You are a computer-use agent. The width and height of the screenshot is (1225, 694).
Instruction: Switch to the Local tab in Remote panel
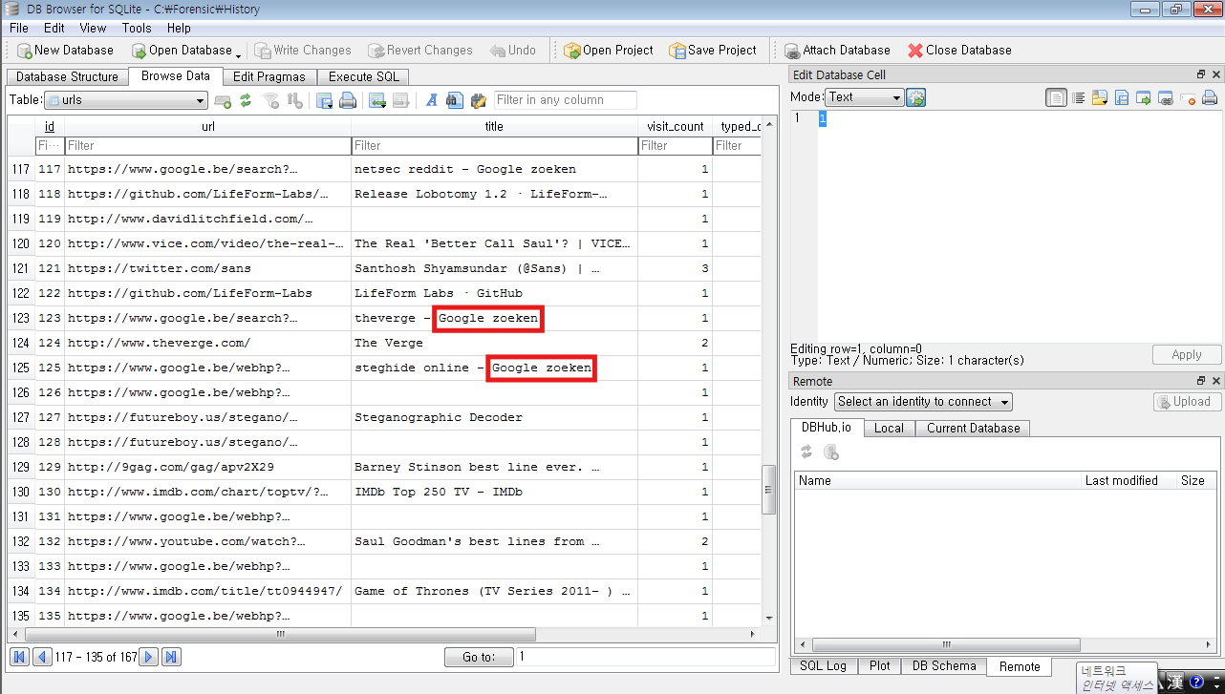tap(889, 428)
